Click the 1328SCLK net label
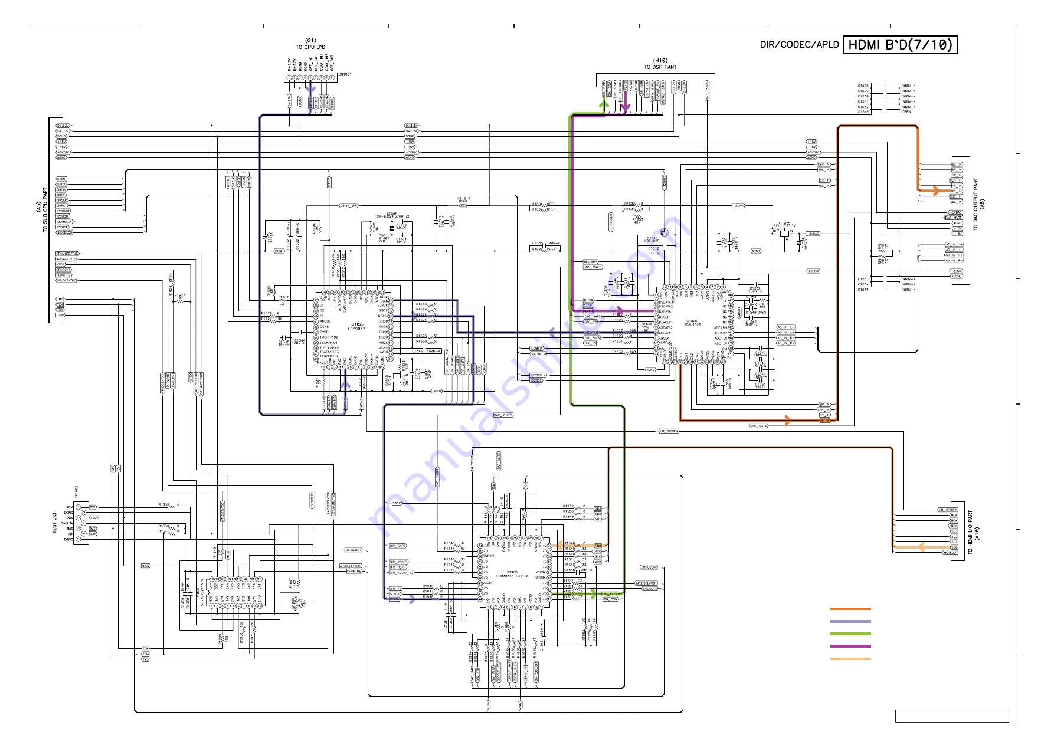 coord(538,375)
